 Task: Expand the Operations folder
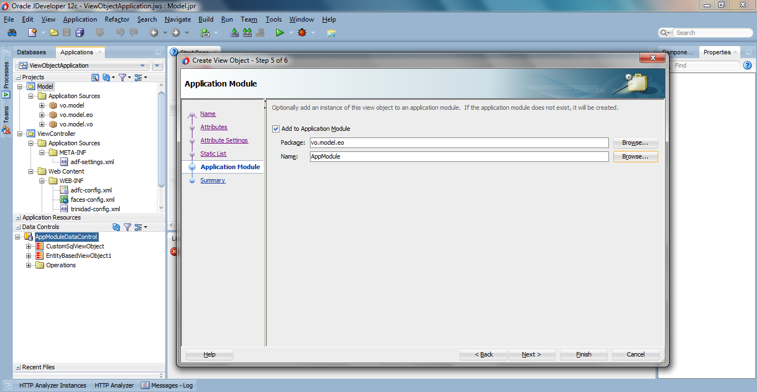28,265
